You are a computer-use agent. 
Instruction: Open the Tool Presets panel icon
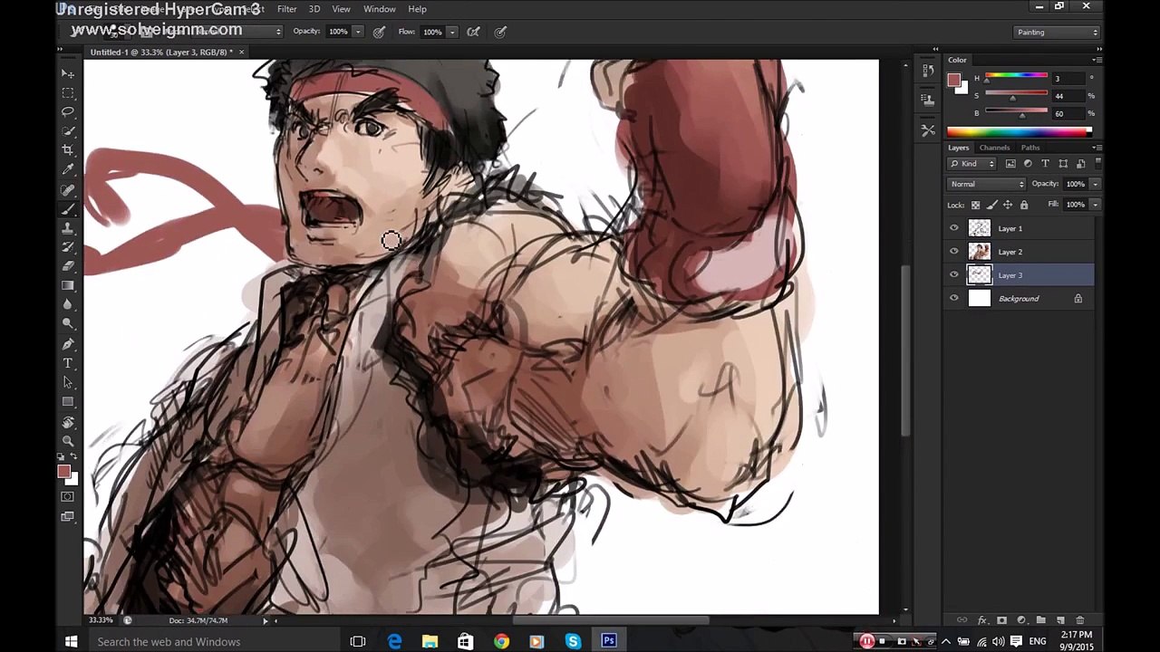[928, 130]
